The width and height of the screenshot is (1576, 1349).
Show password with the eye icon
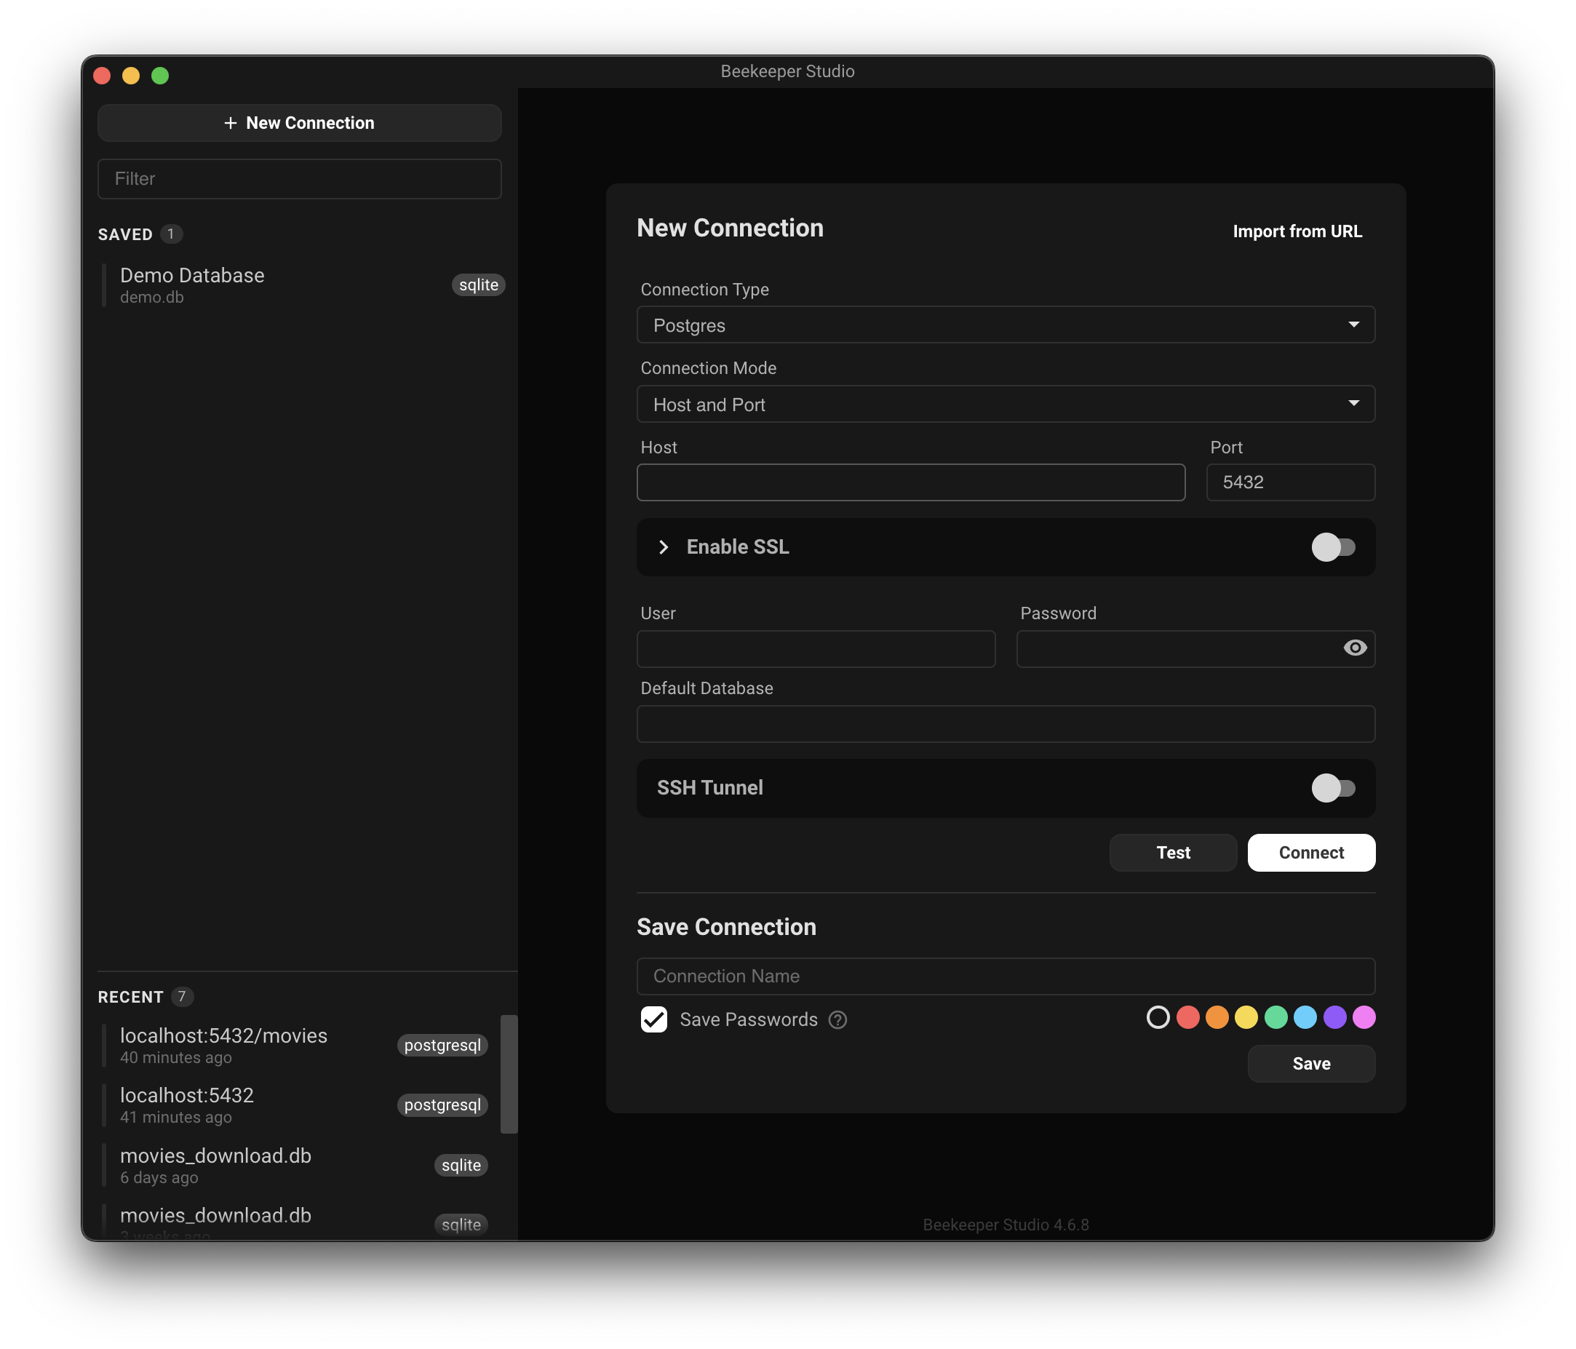pyautogui.click(x=1355, y=648)
